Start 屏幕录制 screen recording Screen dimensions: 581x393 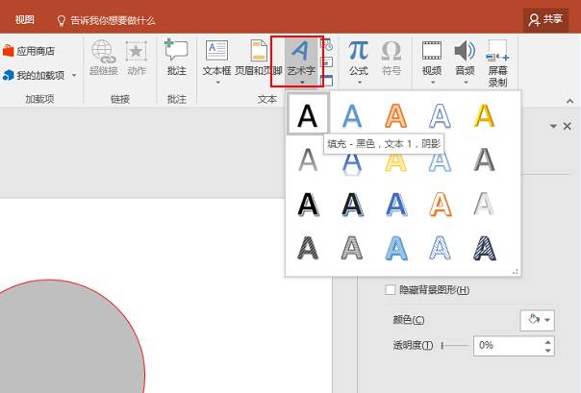pyautogui.click(x=497, y=62)
